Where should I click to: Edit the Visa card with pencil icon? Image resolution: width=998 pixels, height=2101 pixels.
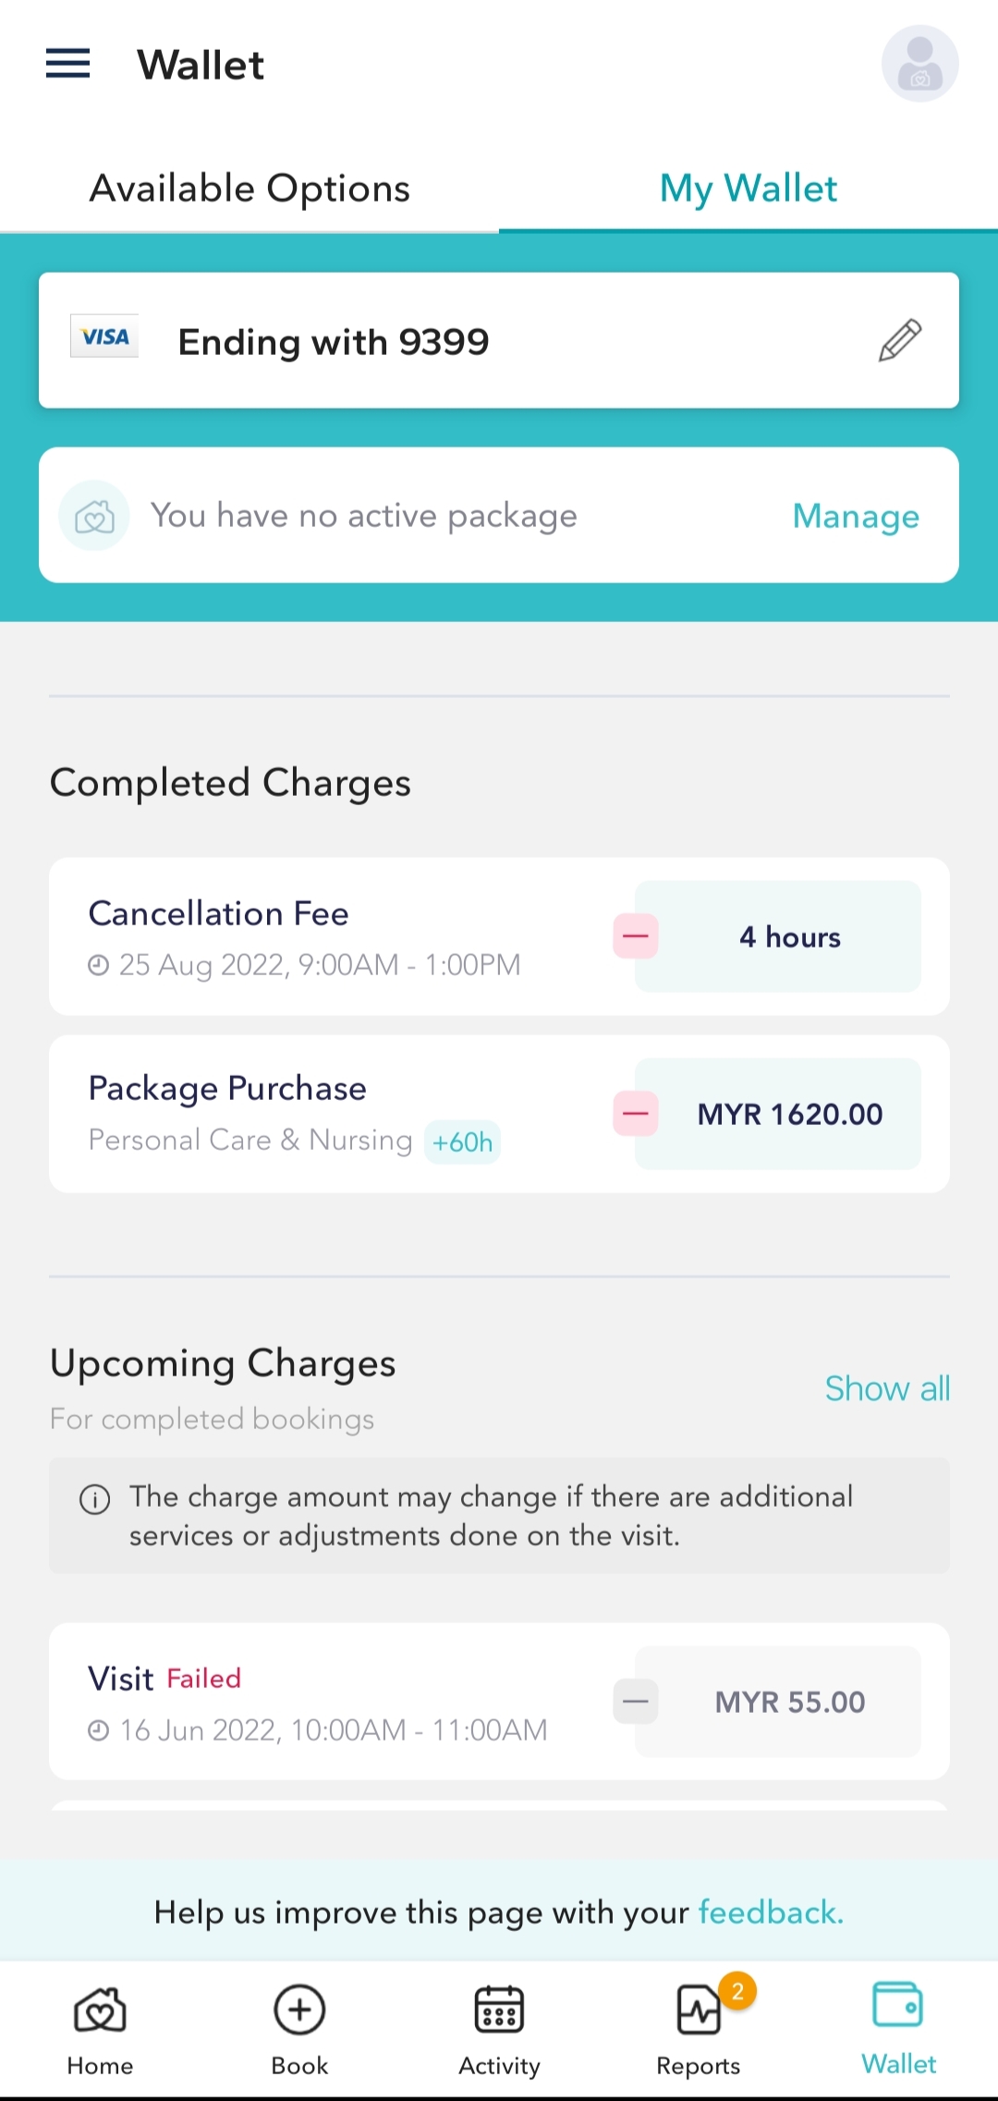(899, 340)
